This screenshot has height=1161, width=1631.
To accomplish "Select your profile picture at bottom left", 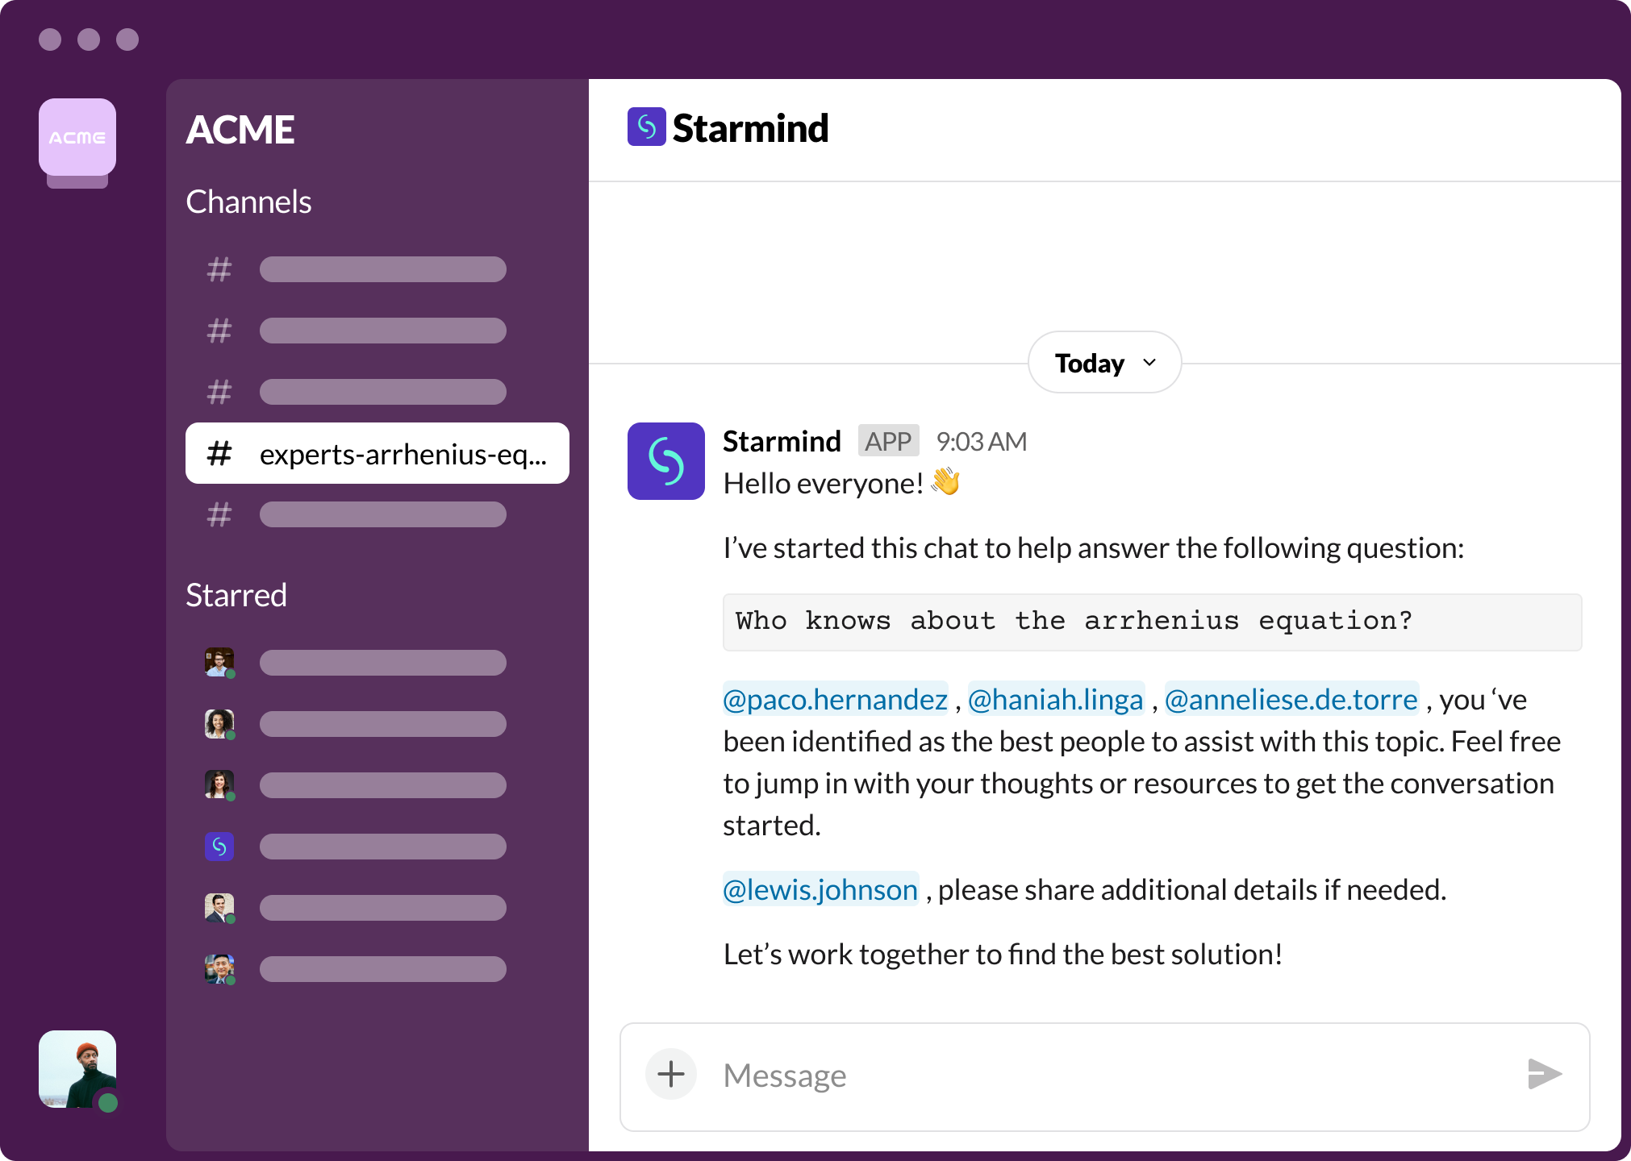I will coord(77,1069).
